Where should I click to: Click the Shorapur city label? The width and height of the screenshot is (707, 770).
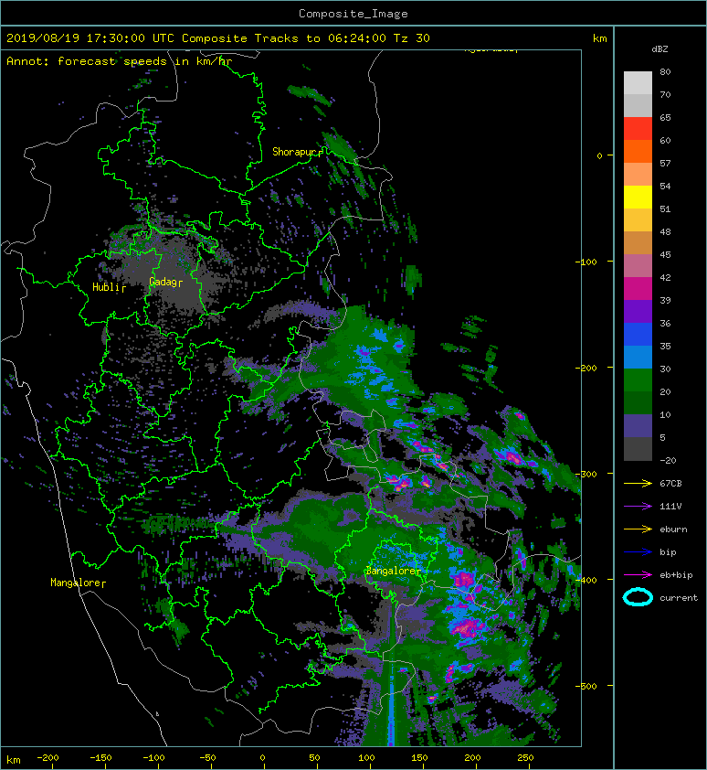(295, 152)
